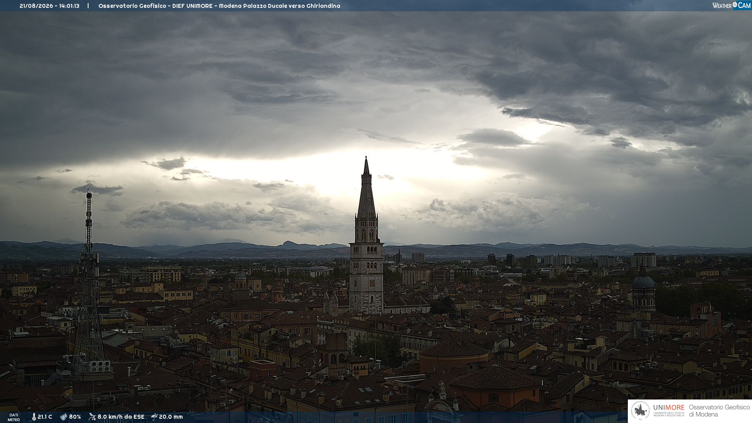Click the WeatherCam brand text

coord(732,5)
